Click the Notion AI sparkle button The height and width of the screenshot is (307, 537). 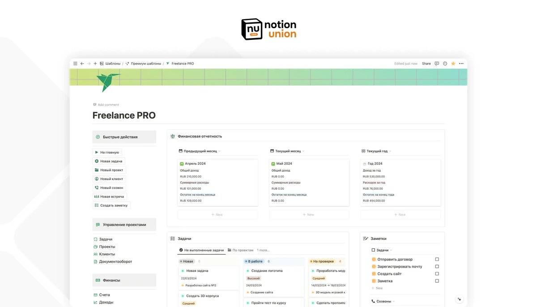click(459, 299)
